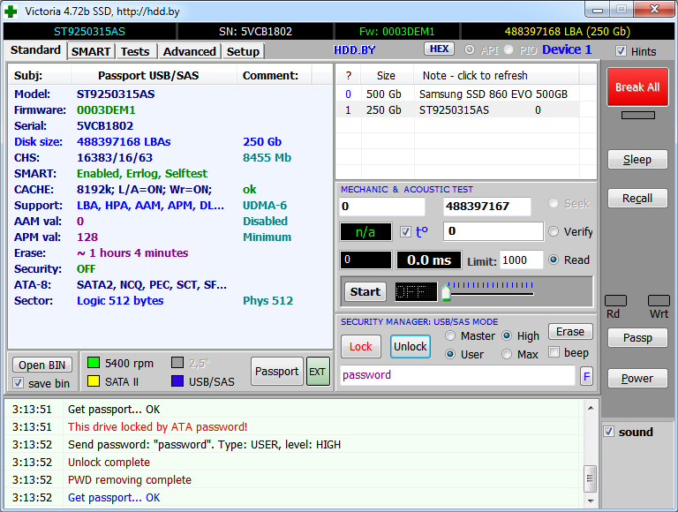Screen dimensions: 678x512
Task: Click the EXT passport button
Action: pyautogui.click(x=318, y=371)
